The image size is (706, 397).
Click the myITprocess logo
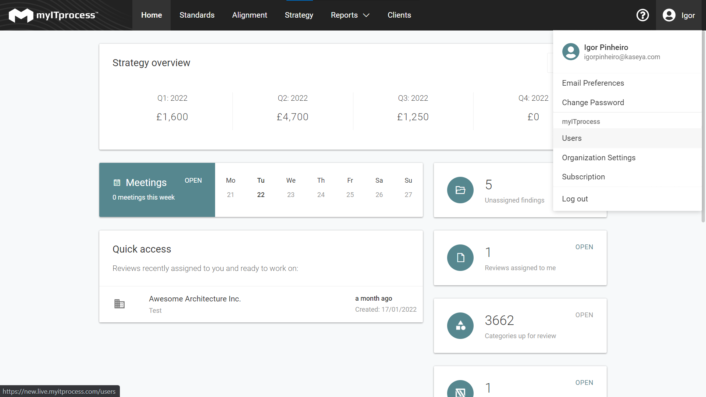53,15
